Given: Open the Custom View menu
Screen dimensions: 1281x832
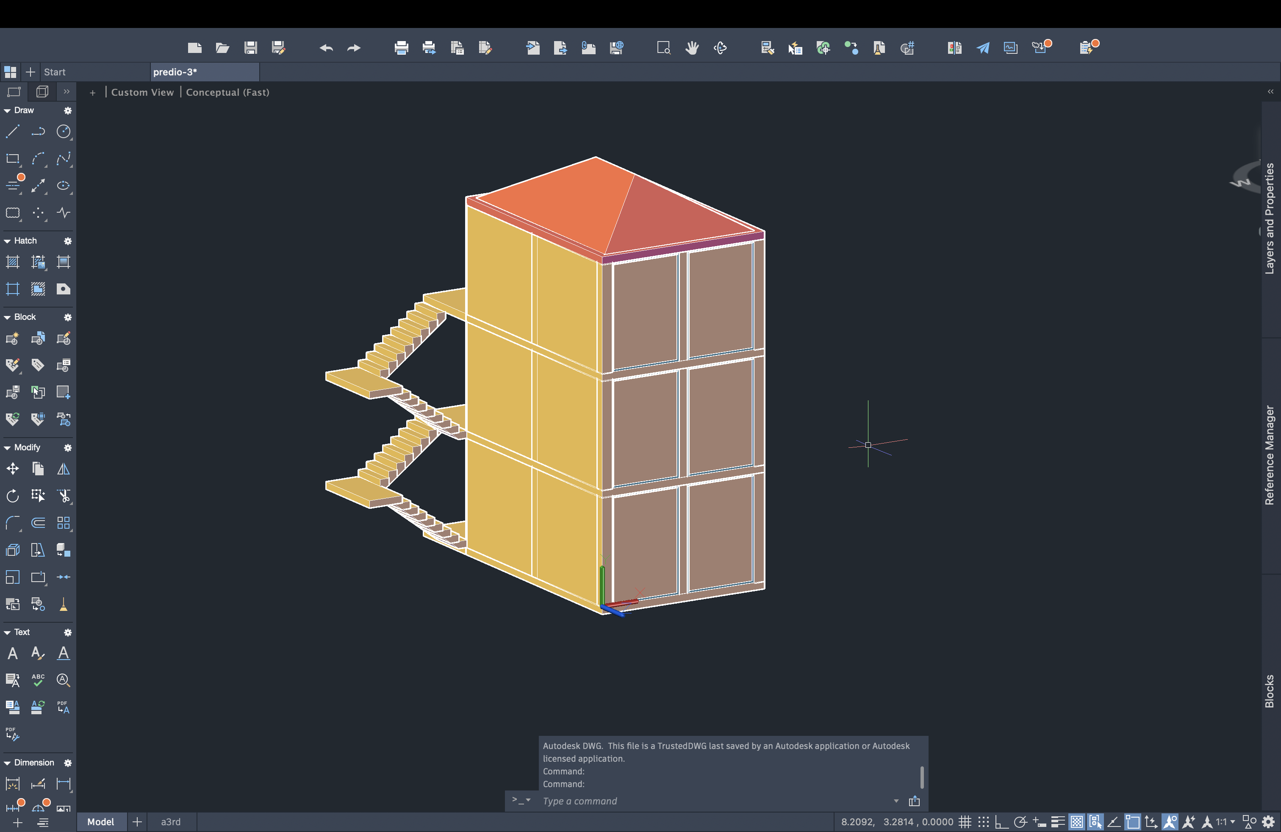Looking at the screenshot, I should [142, 92].
